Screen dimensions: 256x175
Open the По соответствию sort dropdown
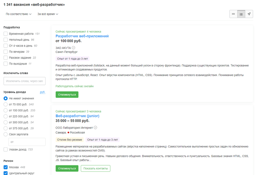[x=19, y=14]
